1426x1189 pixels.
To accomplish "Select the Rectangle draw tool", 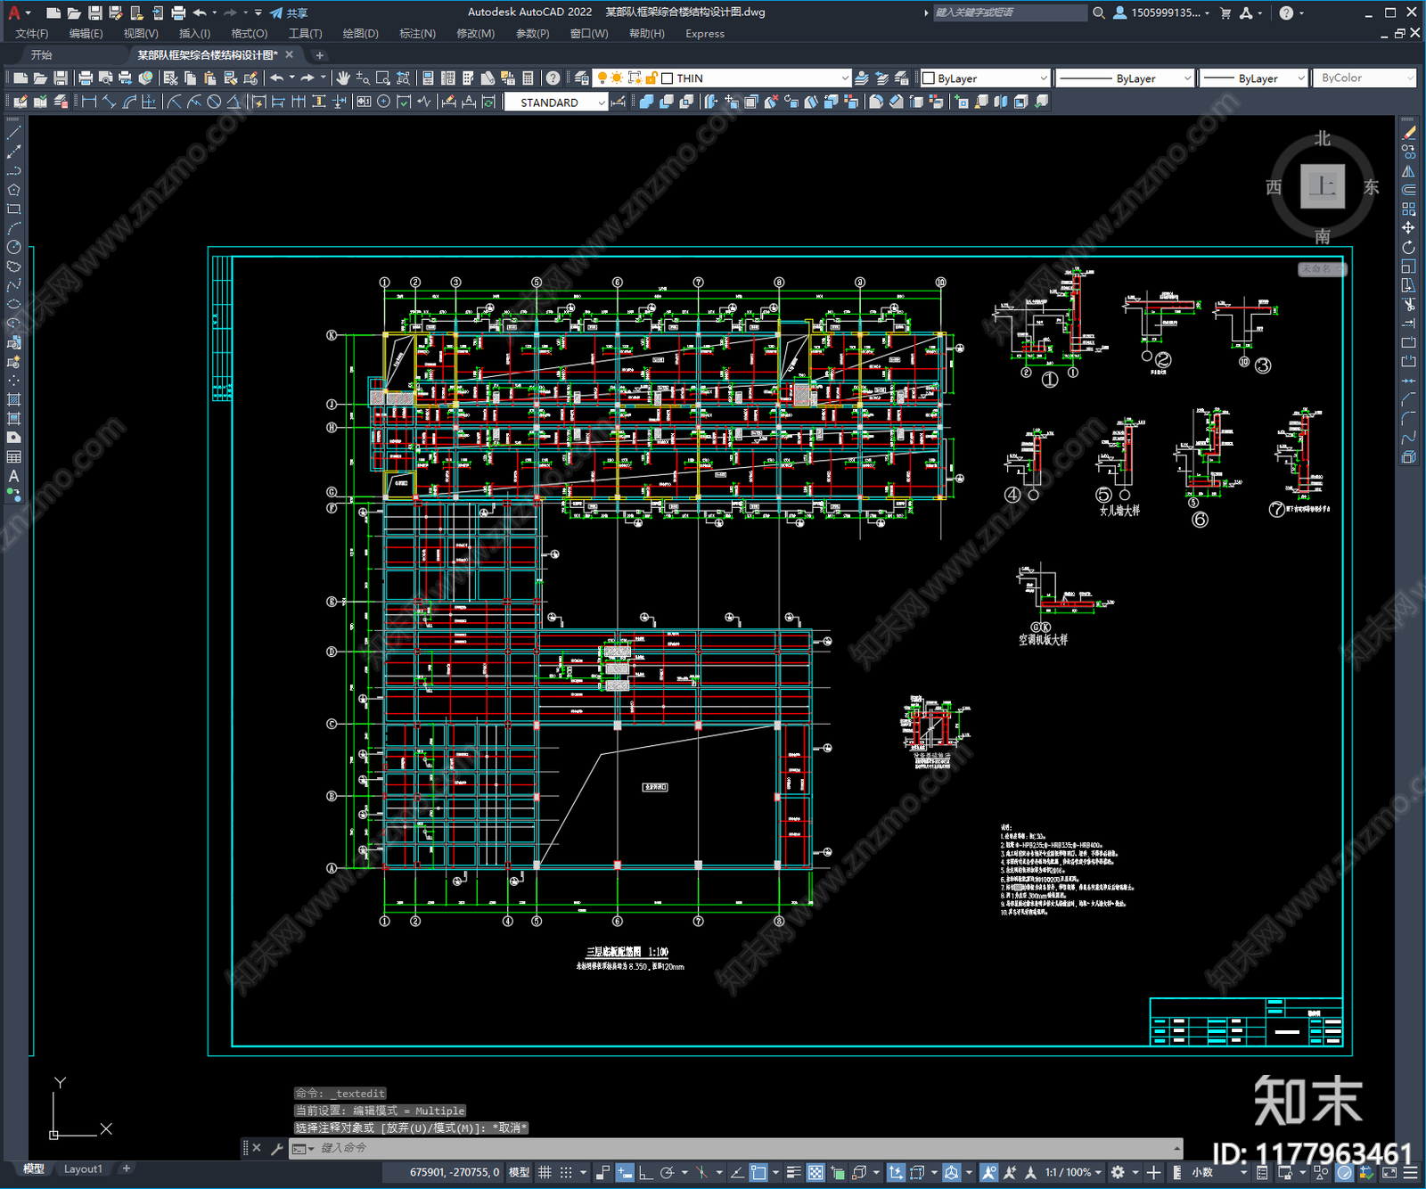I will pos(13,209).
